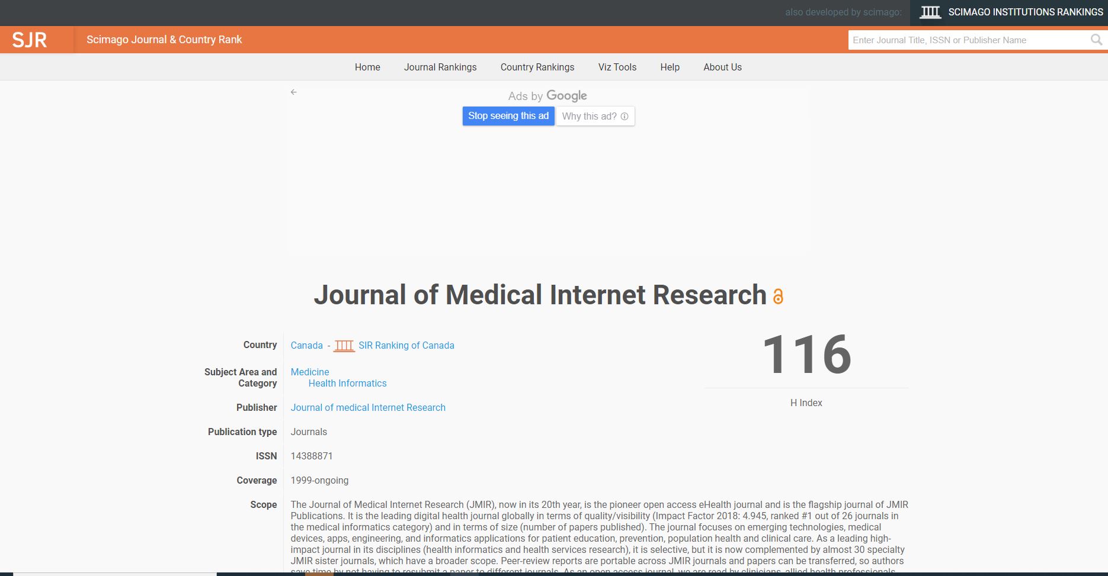Click the SJR logo
1108x576 pixels.
(x=30, y=40)
